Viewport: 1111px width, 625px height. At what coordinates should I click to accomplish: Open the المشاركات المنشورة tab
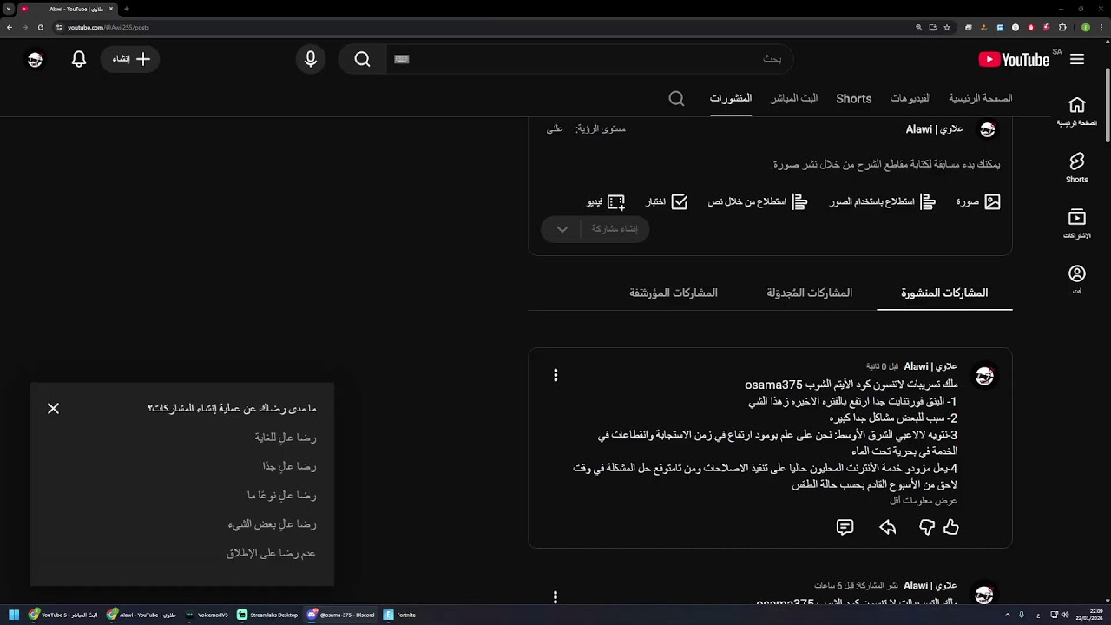pyautogui.click(x=944, y=293)
